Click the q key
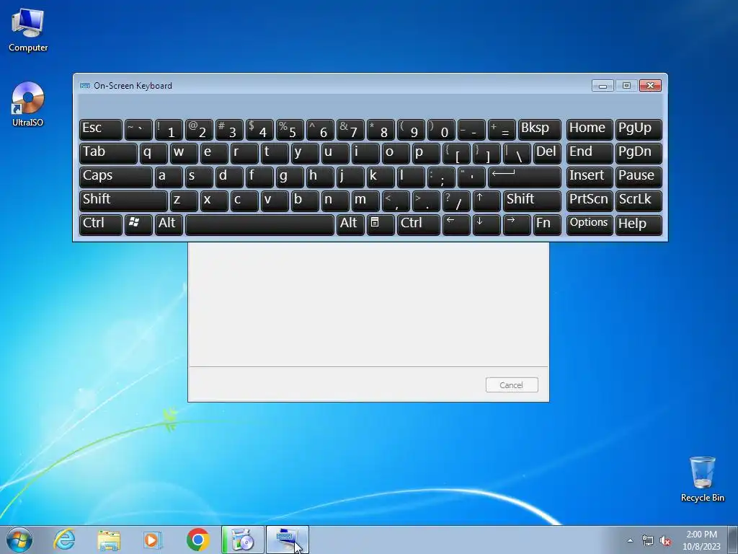Screen dimensions: 738x554 [x=154, y=154]
